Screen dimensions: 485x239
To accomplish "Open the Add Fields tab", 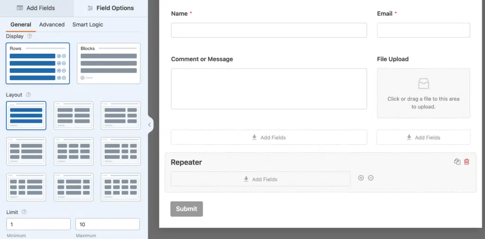I will (x=37, y=8).
